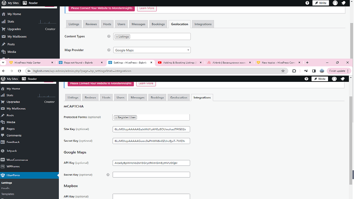Switch to the Airbnb browser tab

pos(229,63)
